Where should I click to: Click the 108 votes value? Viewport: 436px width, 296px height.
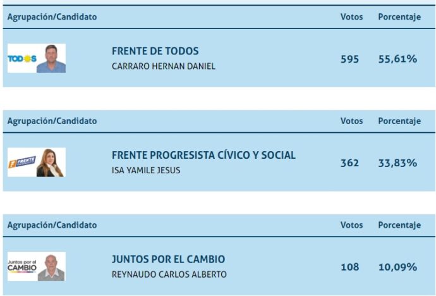[349, 267]
